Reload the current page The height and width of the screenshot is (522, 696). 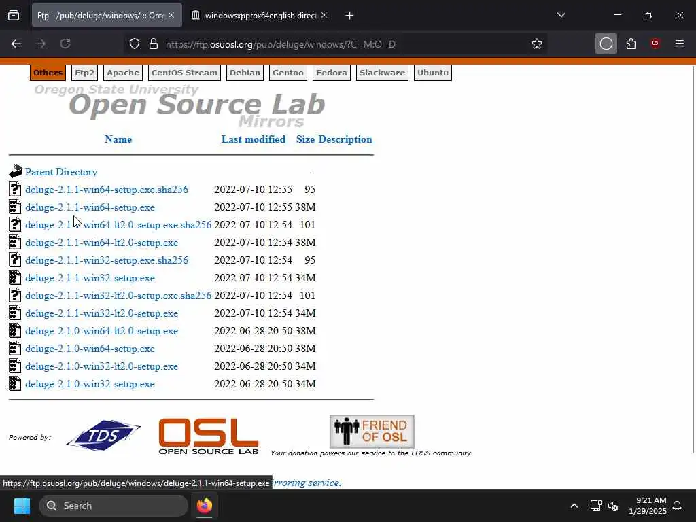tap(65, 43)
